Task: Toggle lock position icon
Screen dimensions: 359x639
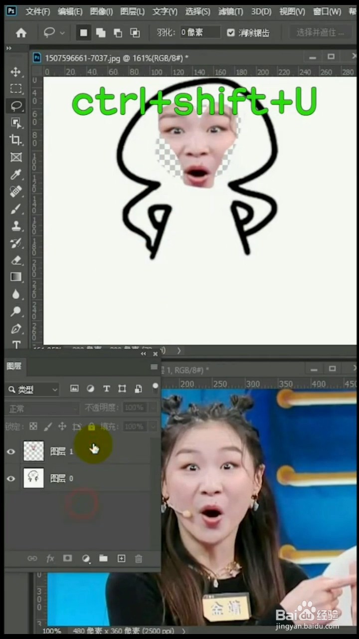Action: 62,427
